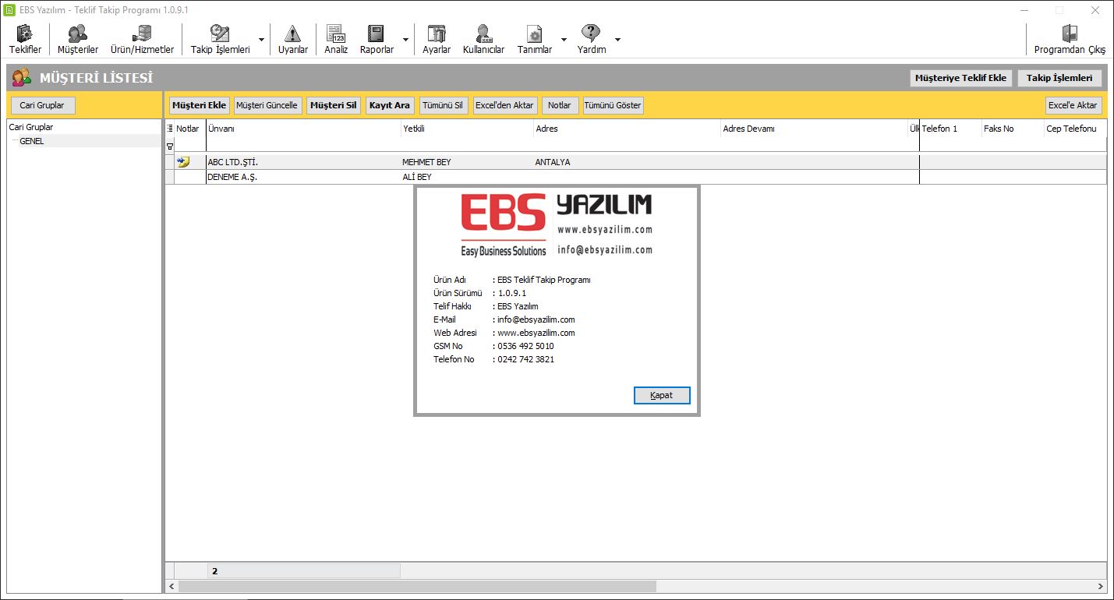Click the Notlar button in the yellow bar

(560, 105)
